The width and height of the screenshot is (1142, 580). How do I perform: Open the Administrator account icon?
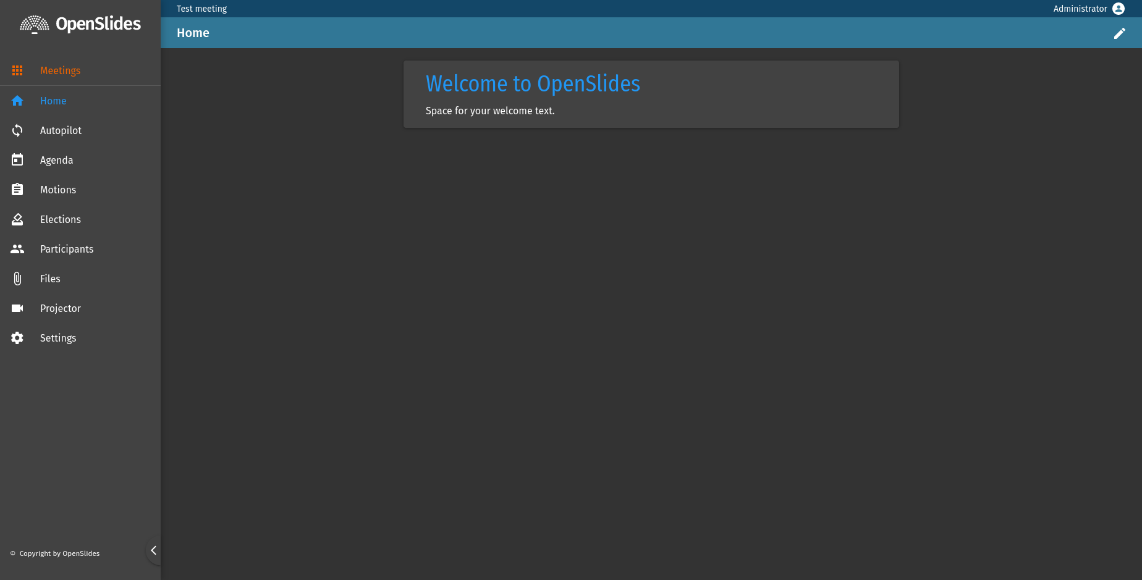1119,9
